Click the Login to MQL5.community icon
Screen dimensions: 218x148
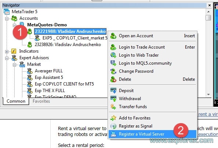point(113,63)
